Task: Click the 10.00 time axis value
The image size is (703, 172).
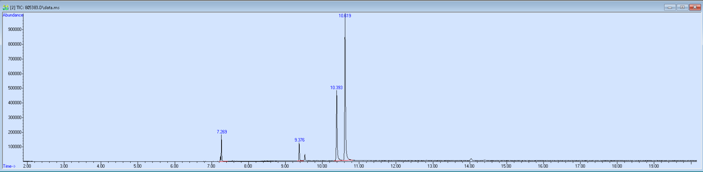Action: tap(322, 166)
